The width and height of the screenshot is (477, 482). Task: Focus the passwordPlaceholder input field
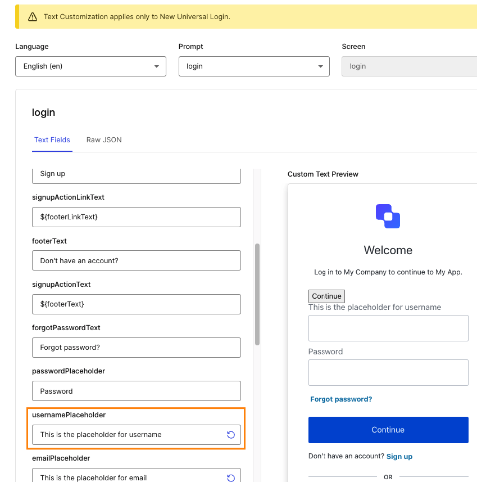click(137, 391)
